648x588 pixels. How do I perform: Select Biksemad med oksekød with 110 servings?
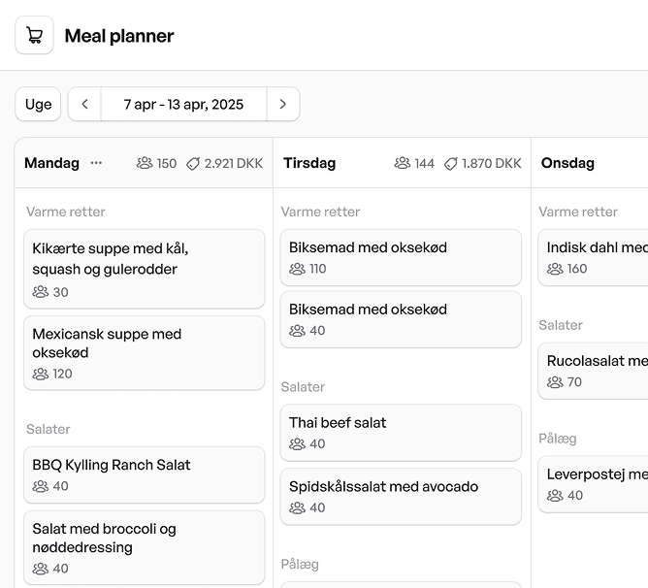(401, 257)
